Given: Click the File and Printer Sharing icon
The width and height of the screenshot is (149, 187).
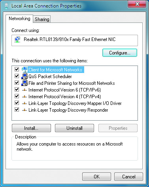Looking at the screenshot, I should pyautogui.click(x=25, y=83).
